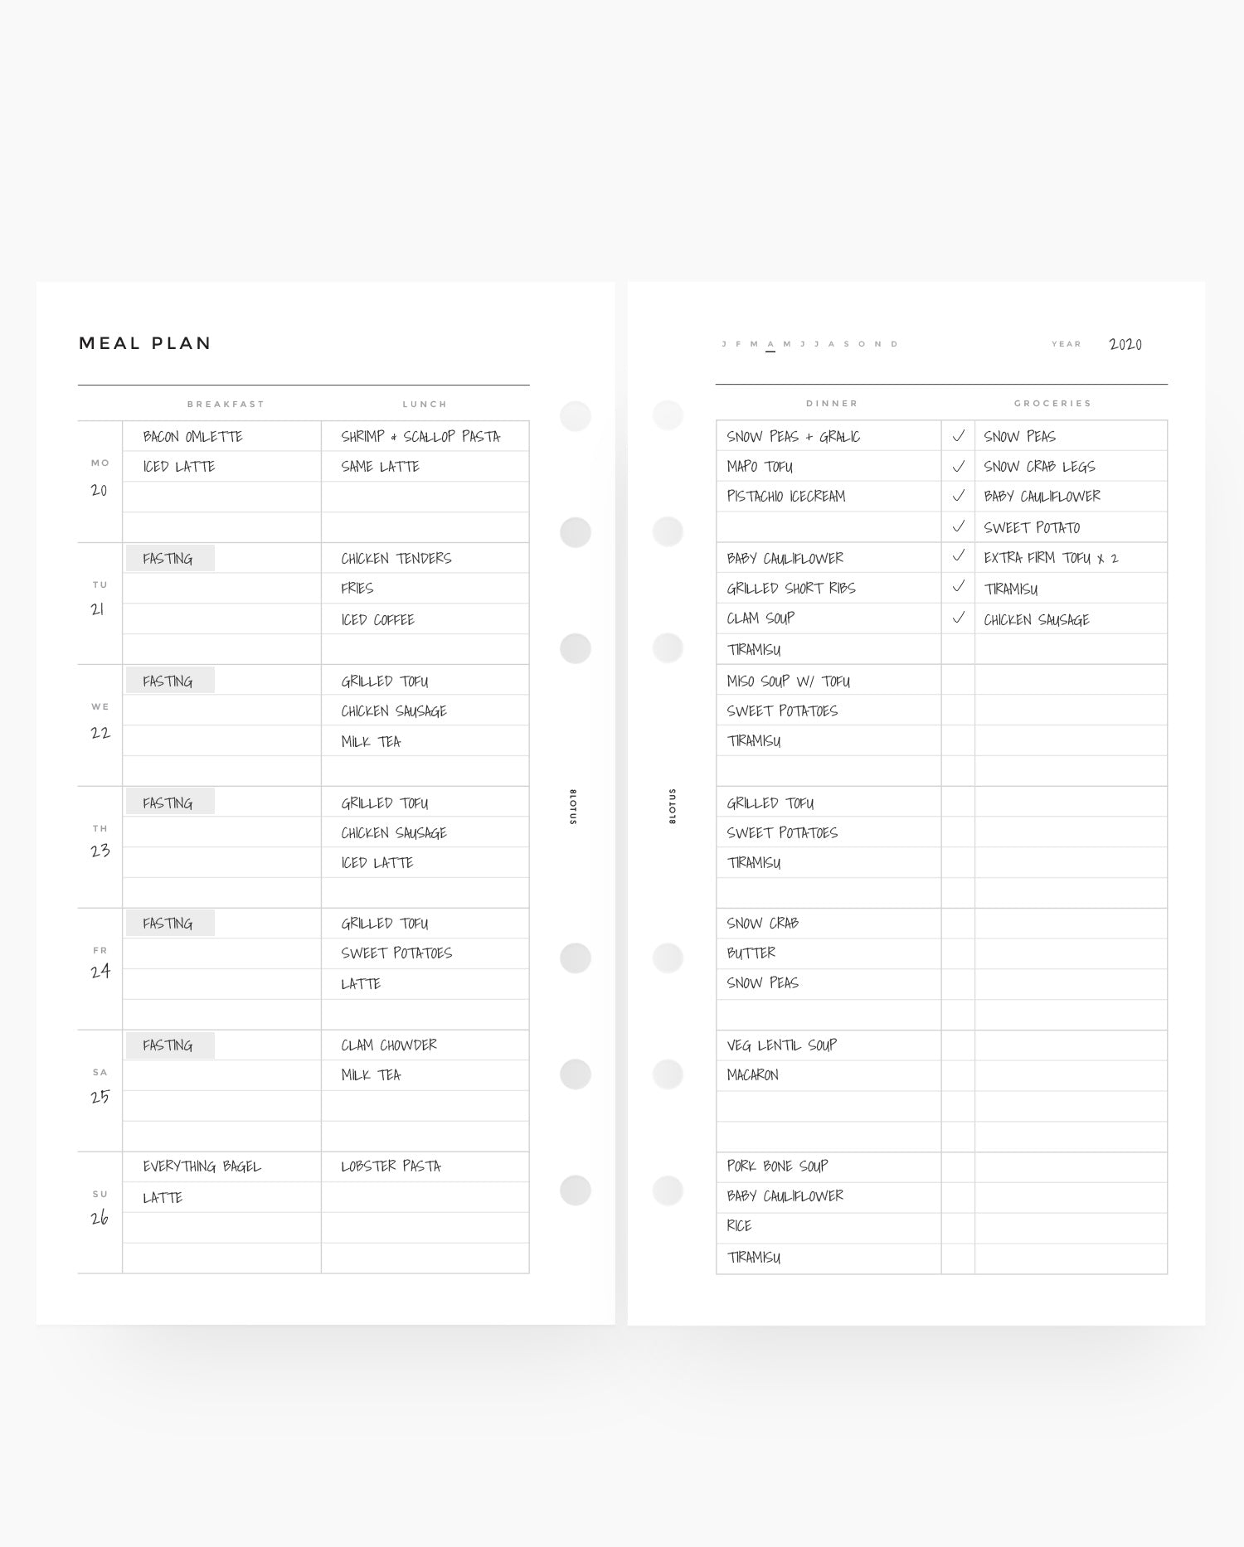The width and height of the screenshot is (1244, 1547).
Task: Click the Meal Plan title
Action: point(145,343)
